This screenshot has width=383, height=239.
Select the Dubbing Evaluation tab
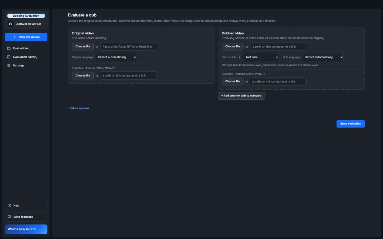click(26, 16)
